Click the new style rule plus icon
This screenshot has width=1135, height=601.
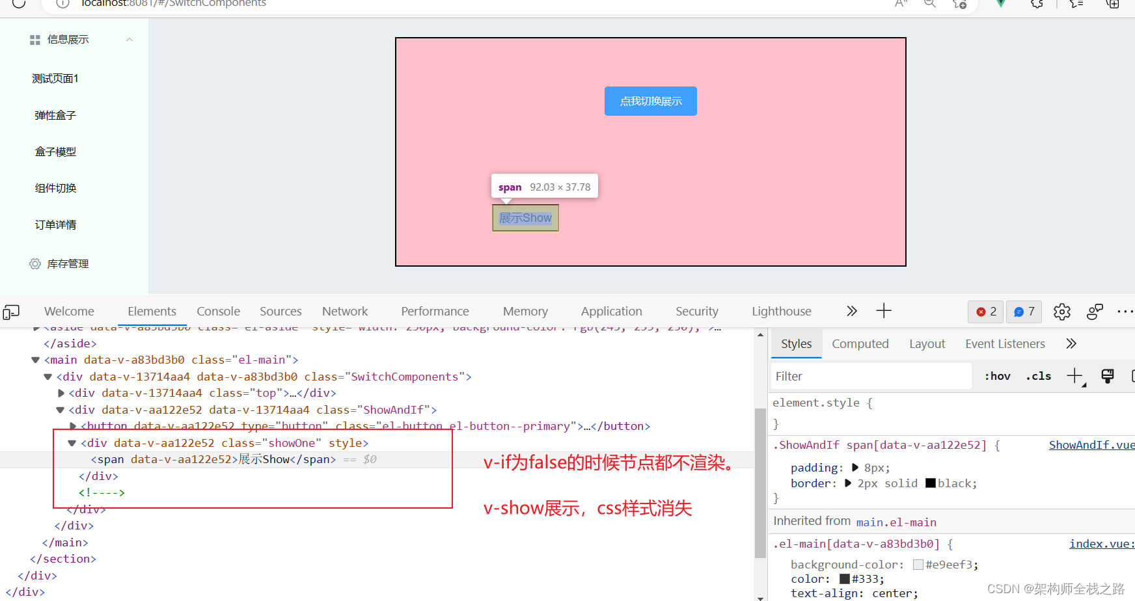1075,376
